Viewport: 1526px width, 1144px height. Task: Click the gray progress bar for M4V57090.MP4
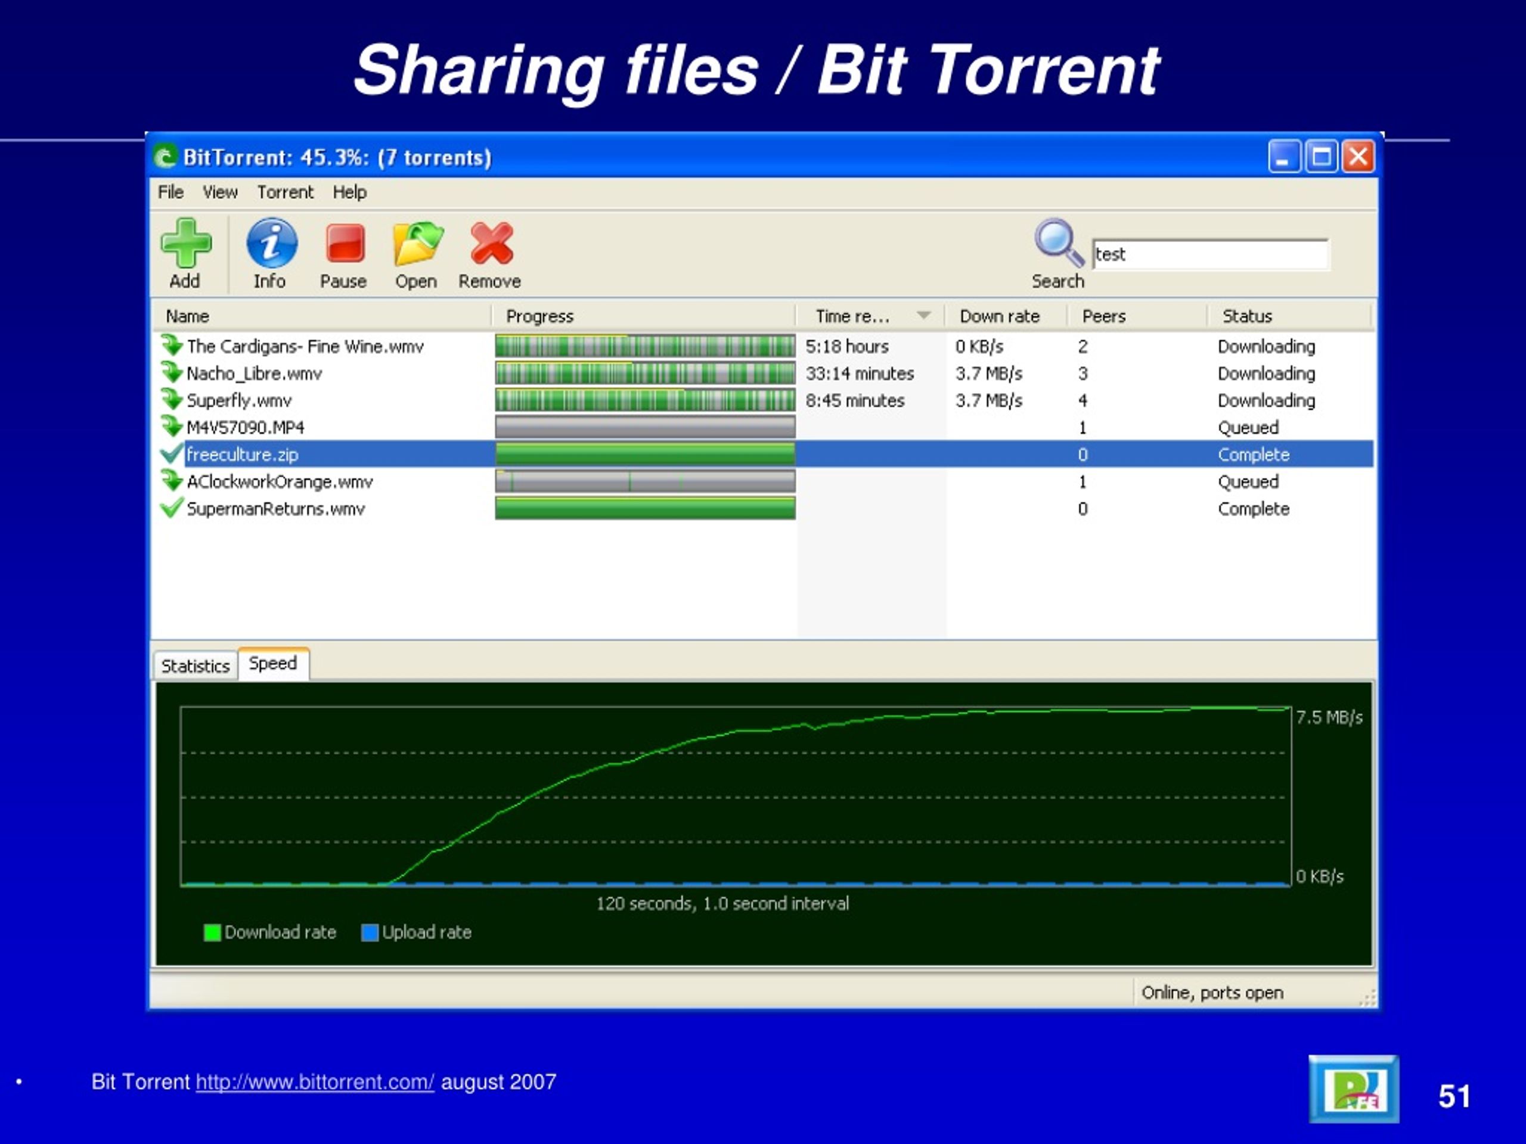tap(645, 427)
